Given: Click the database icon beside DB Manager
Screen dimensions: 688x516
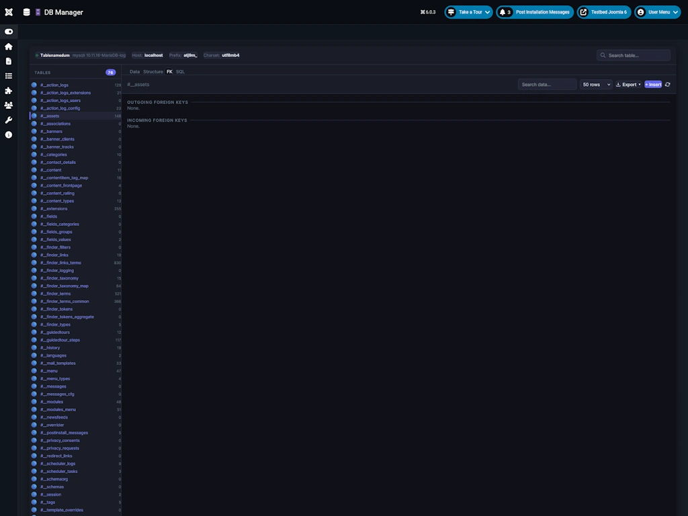Looking at the screenshot, I should click(26, 12).
